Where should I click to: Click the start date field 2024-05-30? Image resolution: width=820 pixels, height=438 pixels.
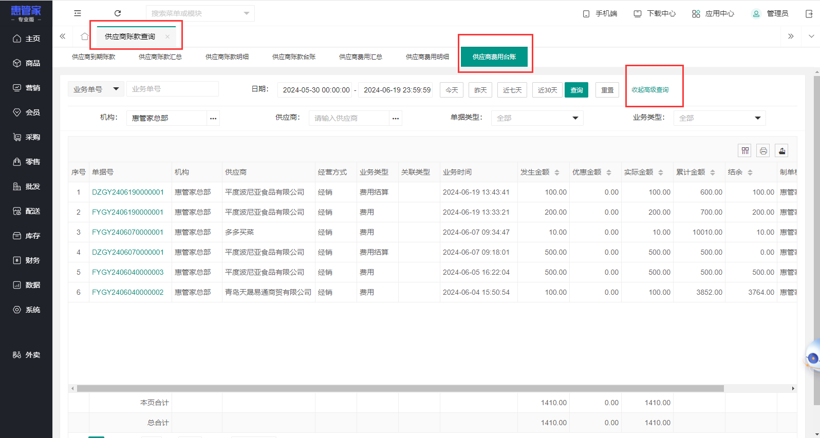click(x=315, y=90)
